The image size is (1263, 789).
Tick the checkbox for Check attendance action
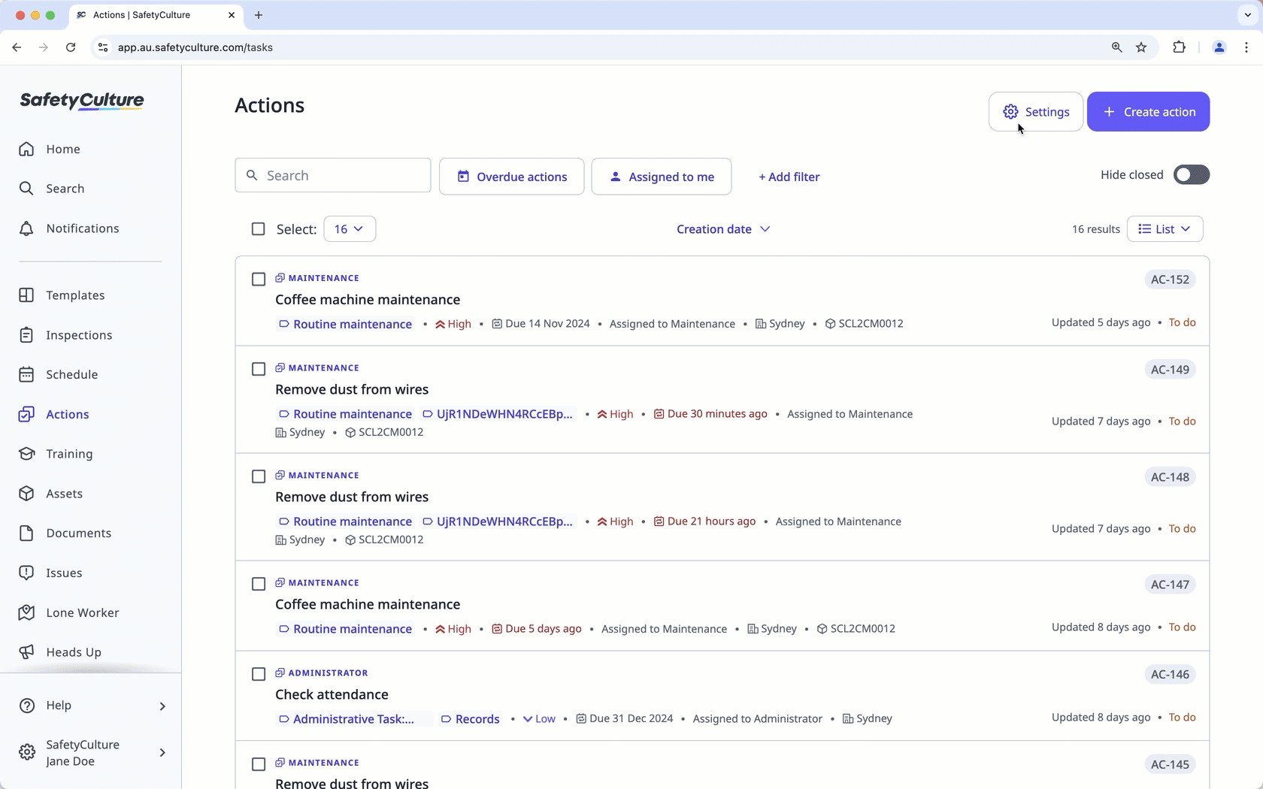point(259,674)
